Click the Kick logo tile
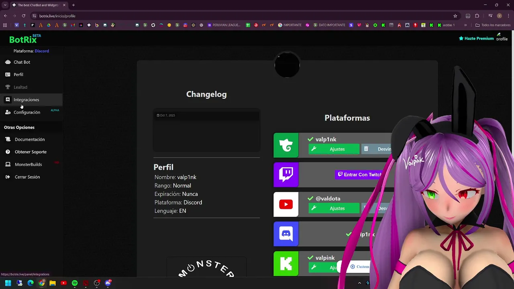This screenshot has height=289, width=514. point(286,264)
